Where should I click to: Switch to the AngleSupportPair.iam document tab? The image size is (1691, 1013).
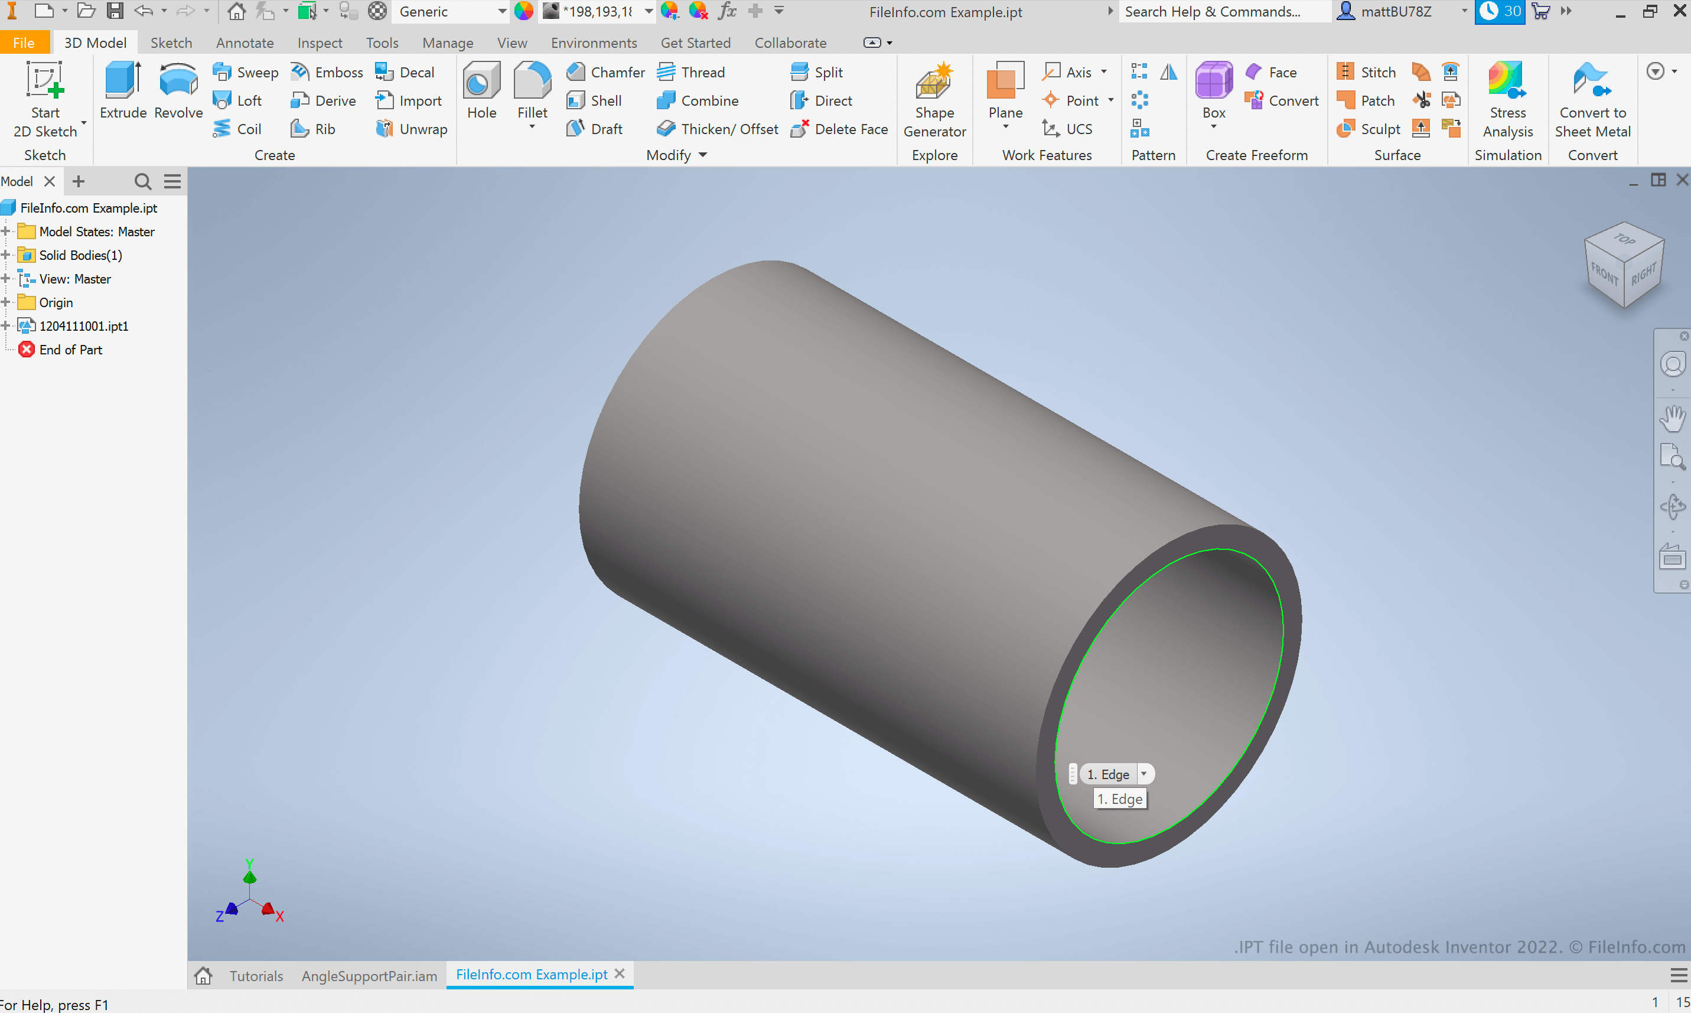point(369,975)
